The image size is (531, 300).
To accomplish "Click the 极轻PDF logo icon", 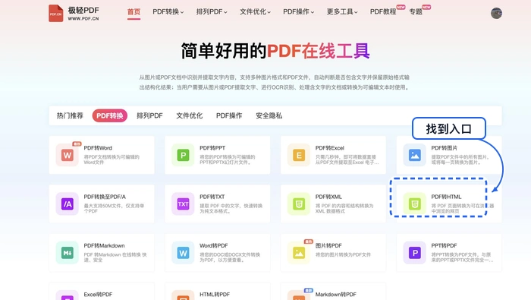I will [x=56, y=13].
